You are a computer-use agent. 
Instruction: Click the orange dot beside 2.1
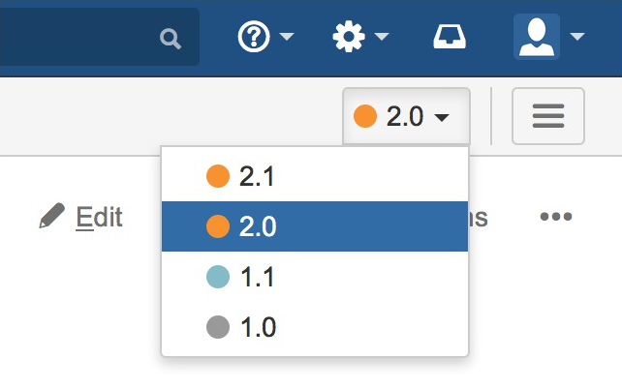coord(218,176)
